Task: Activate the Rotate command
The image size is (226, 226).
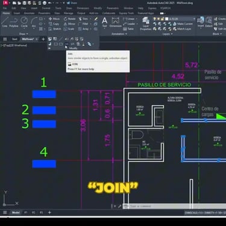Action: (69, 19)
